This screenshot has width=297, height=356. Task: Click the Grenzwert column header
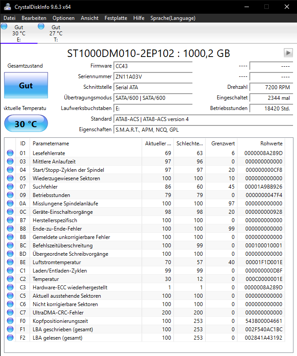(221, 144)
